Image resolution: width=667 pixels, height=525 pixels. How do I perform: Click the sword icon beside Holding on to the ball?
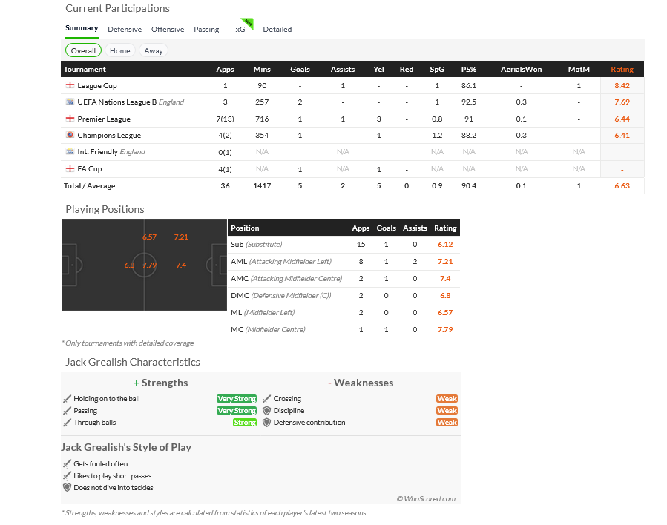pyautogui.click(x=67, y=399)
